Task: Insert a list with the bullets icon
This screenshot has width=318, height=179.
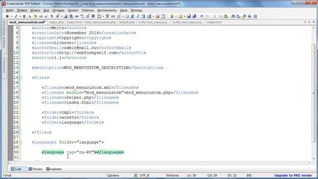Action: click(x=119, y=16)
